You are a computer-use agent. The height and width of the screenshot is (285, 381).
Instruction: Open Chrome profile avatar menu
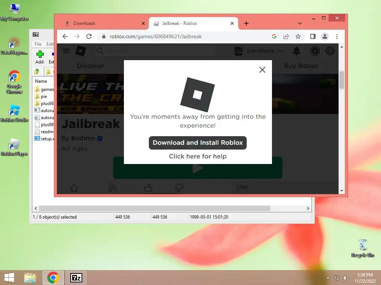[x=324, y=36]
